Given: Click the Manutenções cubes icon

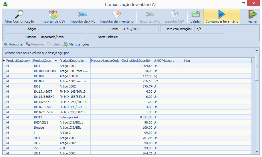Looking at the screenshot, I should [65, 44].
